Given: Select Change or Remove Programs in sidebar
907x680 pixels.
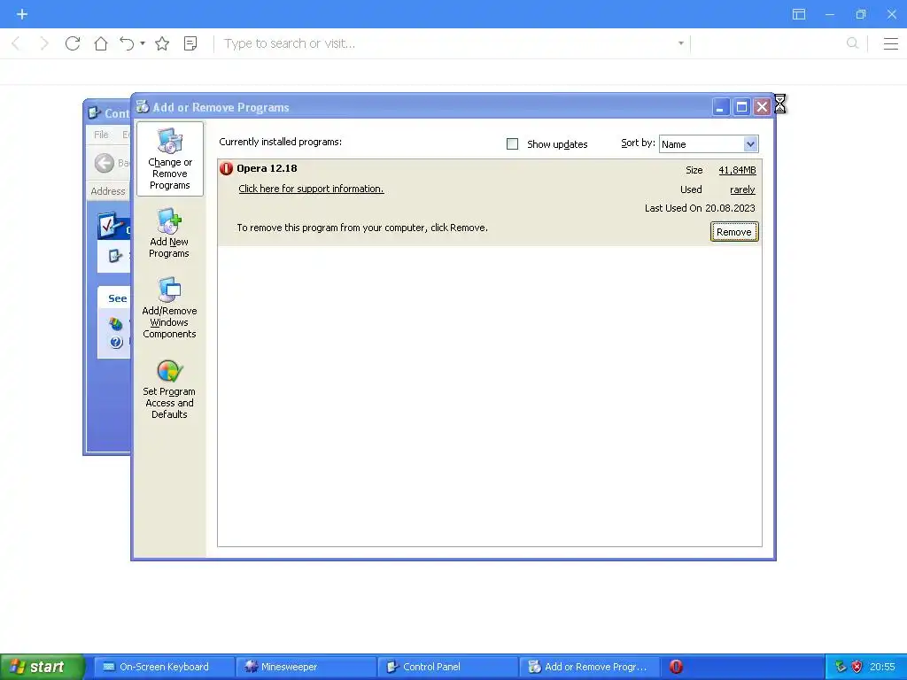Looking at the screenshot, I should (169, 159).
